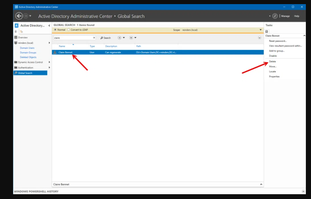The image size is (311, 199).
Task: Open the Scope dropdown
Action: (x=260, y=30)
